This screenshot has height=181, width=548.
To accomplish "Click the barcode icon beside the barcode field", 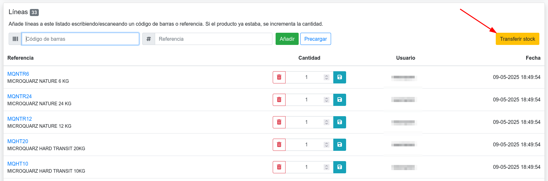I will click(15, 39).
